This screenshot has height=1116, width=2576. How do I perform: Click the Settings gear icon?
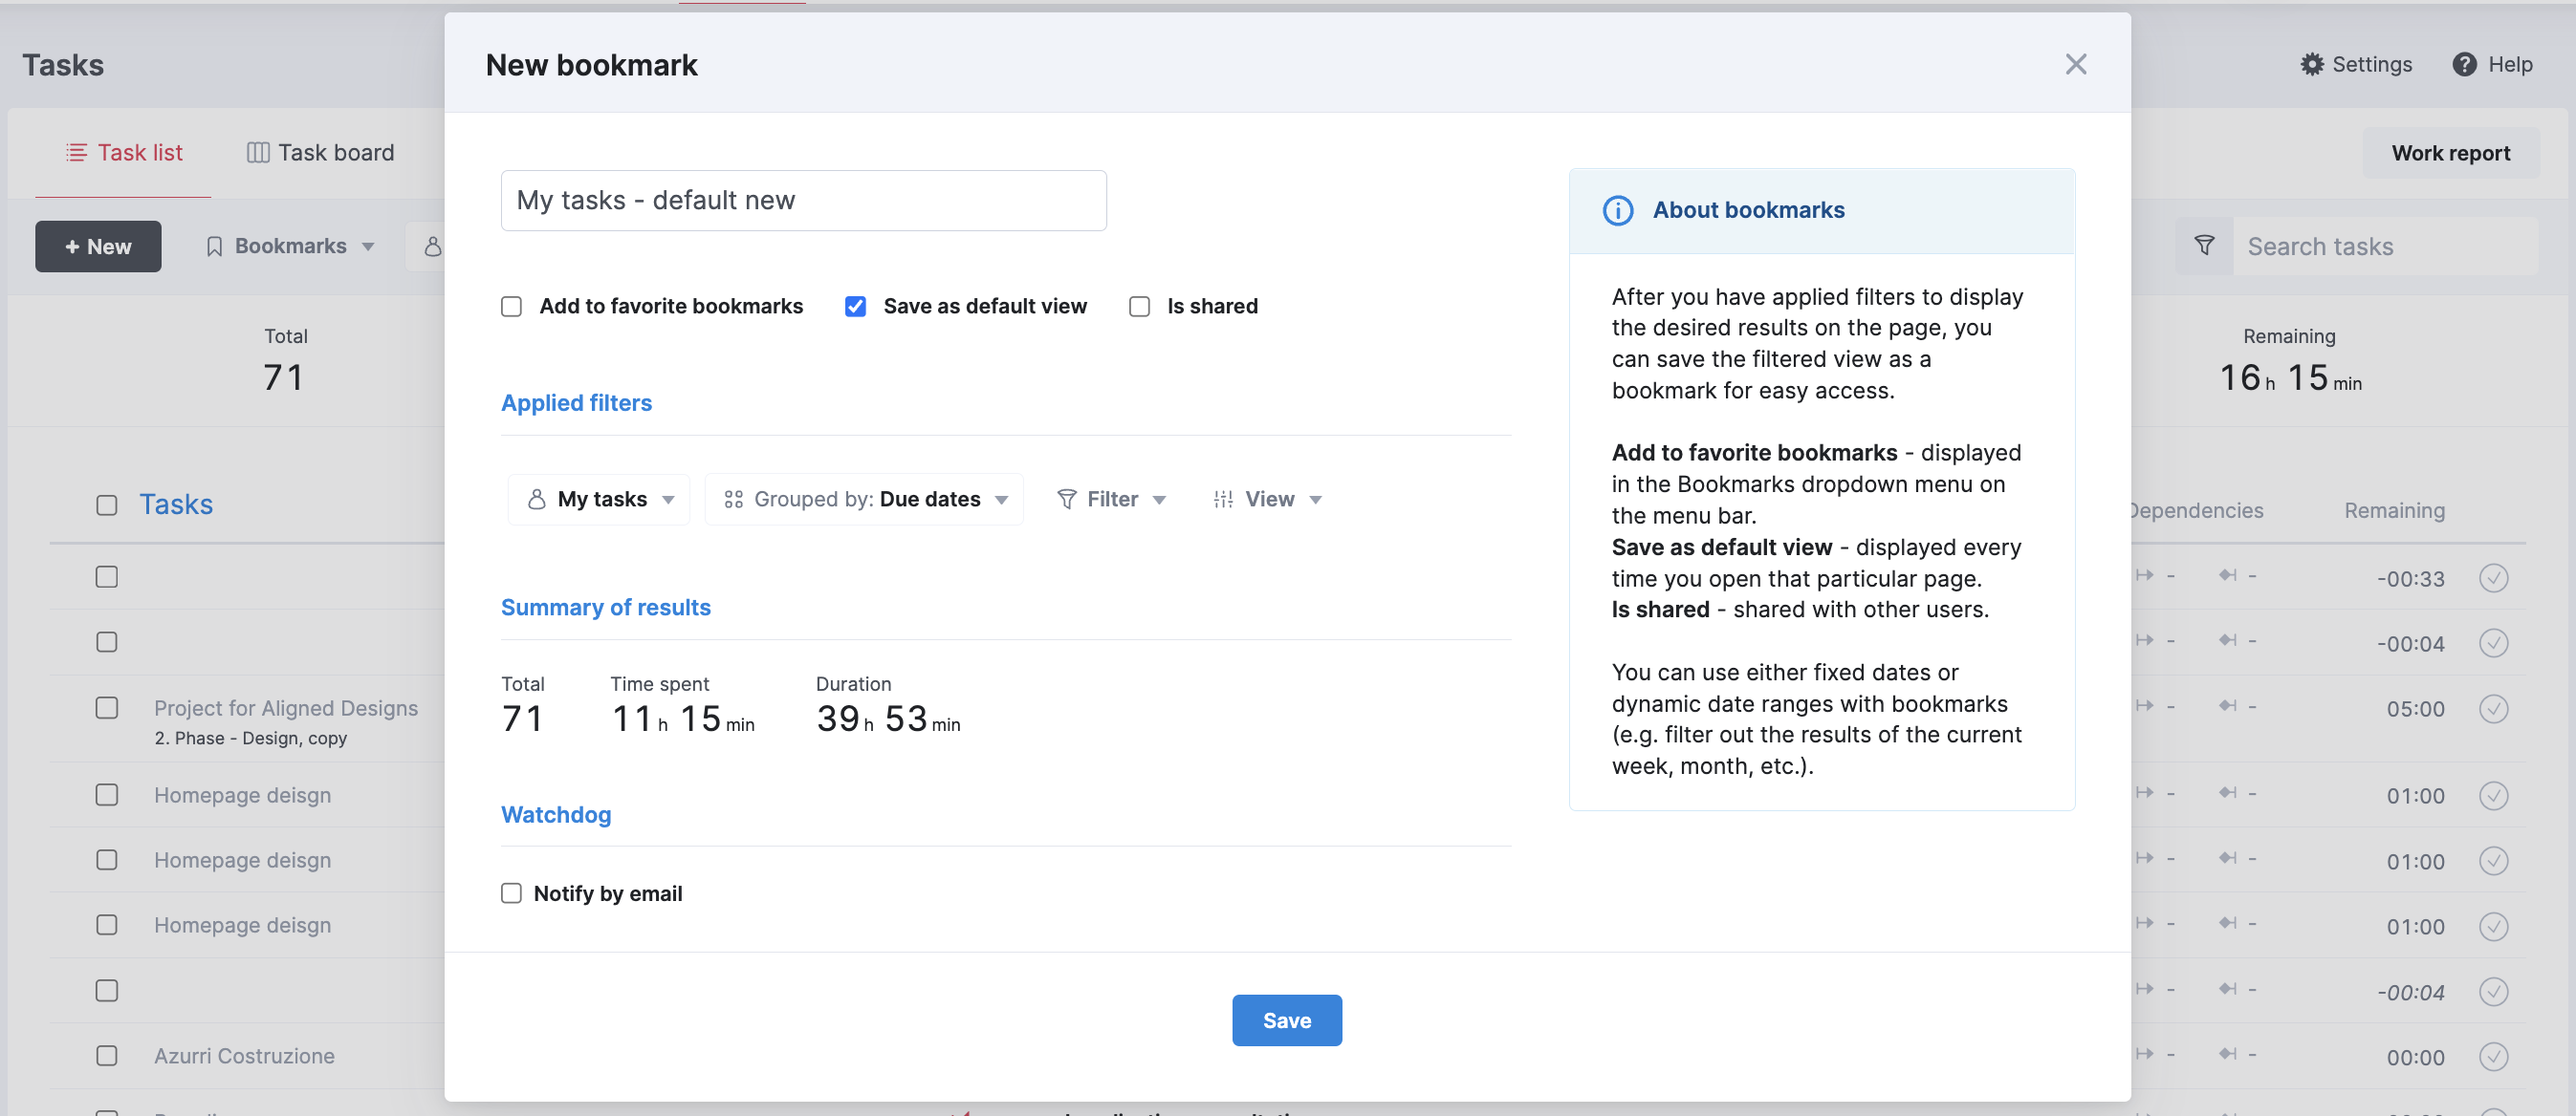(x=2311, y=65)
